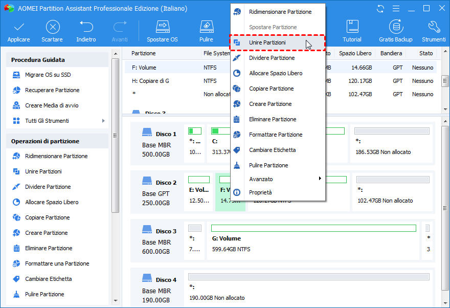
Task: Open the Strumenti wrench toolbar icon
Action: point(434,31)
